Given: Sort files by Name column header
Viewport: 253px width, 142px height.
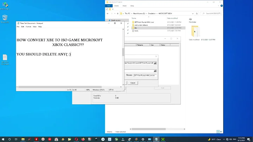Looking at the screenshot, I should (134, 18).
